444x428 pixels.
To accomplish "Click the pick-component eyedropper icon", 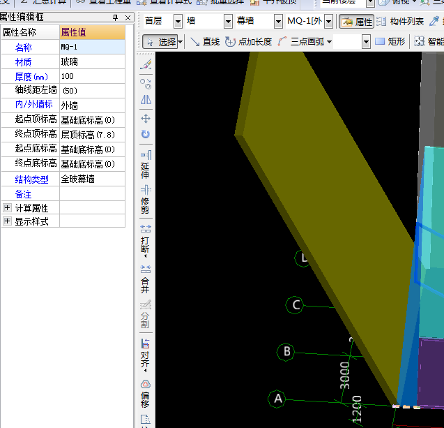I will [434, 21].
